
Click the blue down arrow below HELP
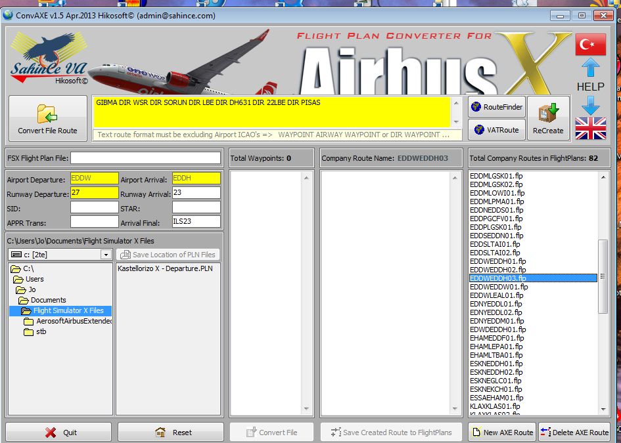click(591, 105)
